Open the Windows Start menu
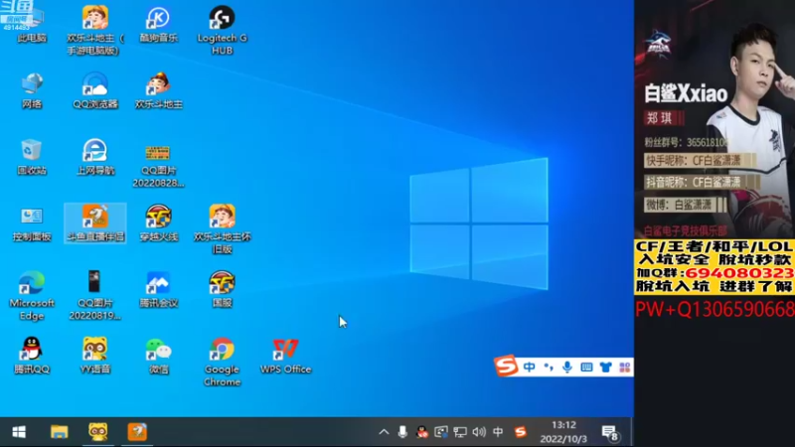This screenshot has height=447, width=795. pyautogui.click(x=19, y=432)
